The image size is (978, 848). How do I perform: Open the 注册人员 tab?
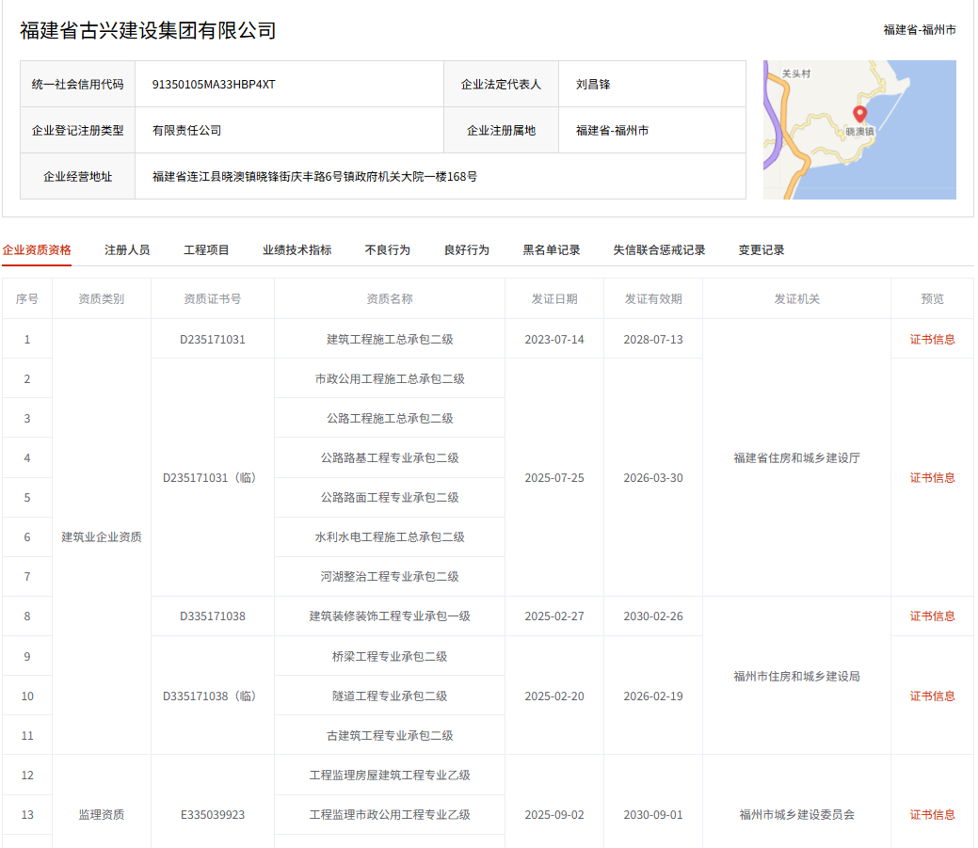coord(127,249)
